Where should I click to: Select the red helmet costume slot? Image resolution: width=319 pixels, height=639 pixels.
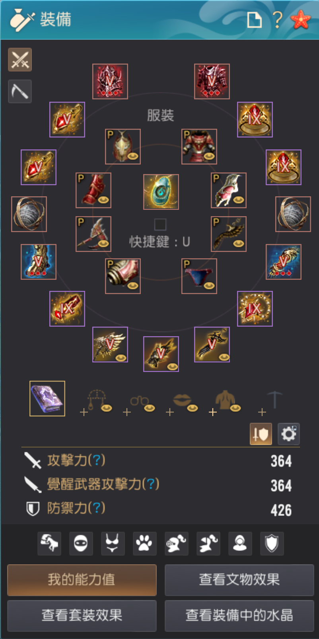123,147
